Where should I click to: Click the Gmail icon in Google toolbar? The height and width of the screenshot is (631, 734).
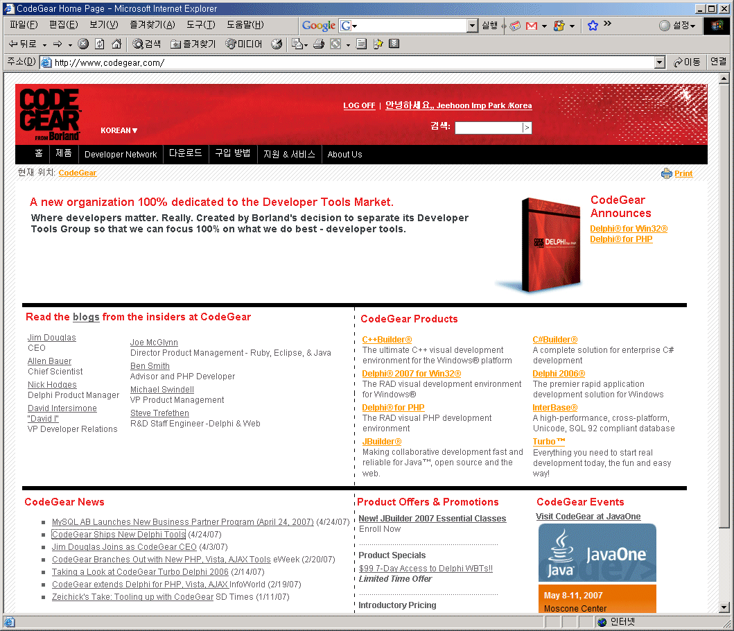point(532,26)
